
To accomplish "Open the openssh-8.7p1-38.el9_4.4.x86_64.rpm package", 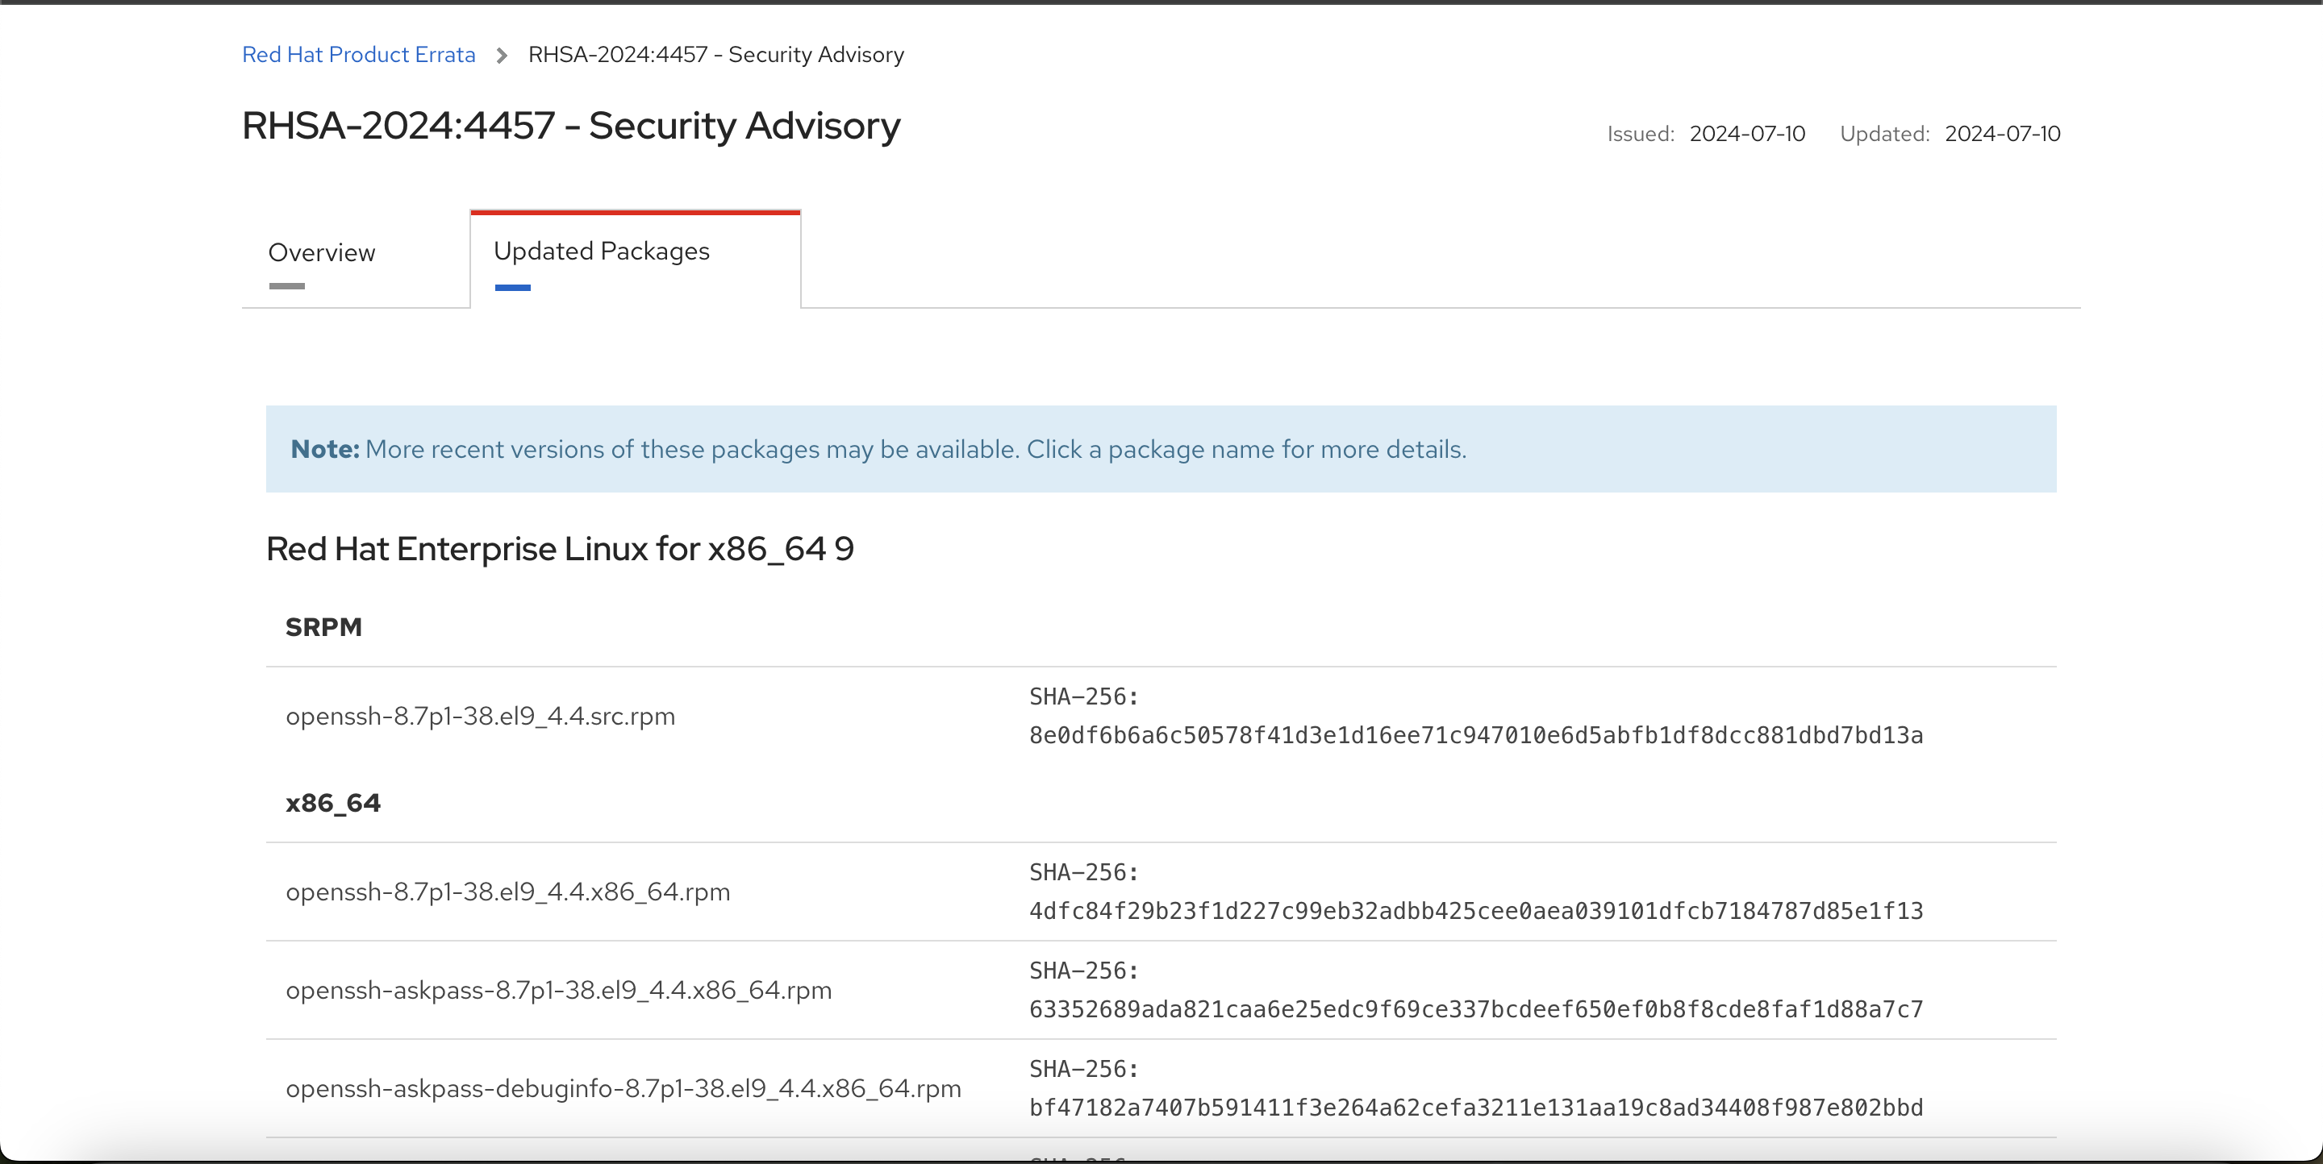I will tap(507, 893).
